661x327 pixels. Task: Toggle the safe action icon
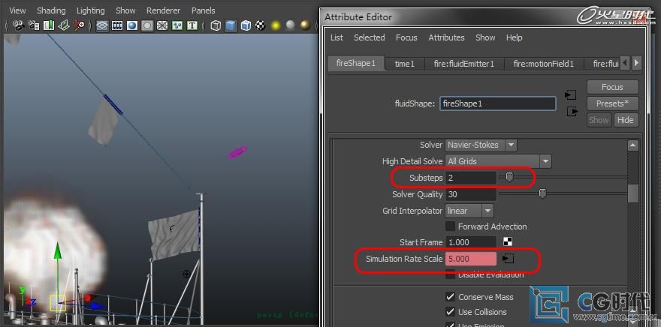click(177, 25)
